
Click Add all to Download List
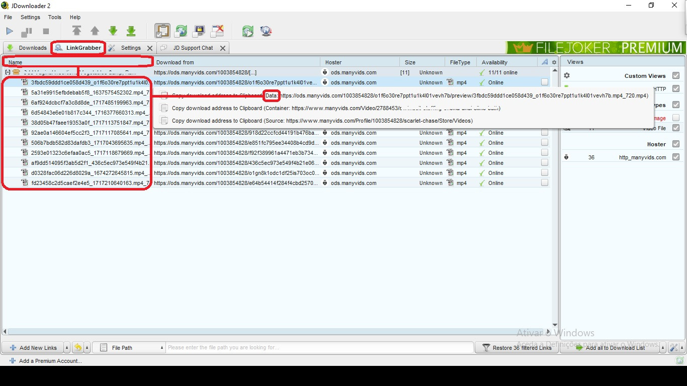pos(610,348)
